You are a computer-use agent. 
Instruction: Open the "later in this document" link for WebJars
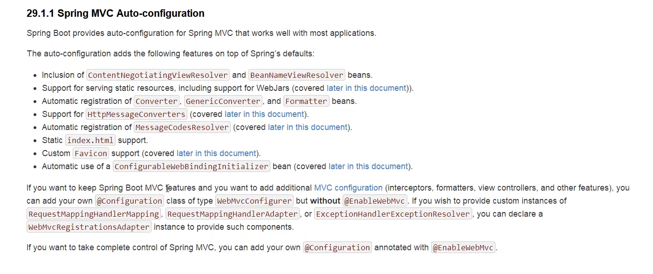tap(366, 88)
